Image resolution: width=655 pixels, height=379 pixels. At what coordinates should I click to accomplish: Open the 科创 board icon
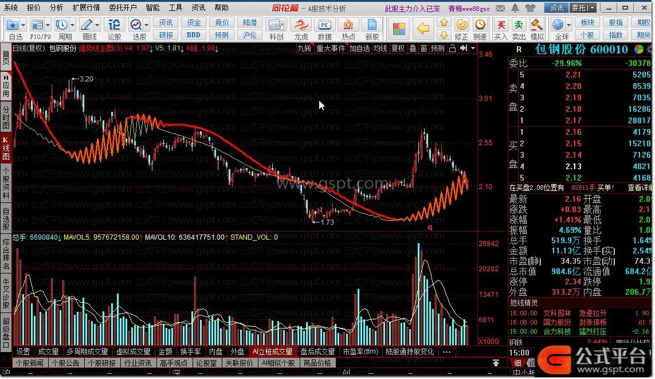tap(276, 25)
